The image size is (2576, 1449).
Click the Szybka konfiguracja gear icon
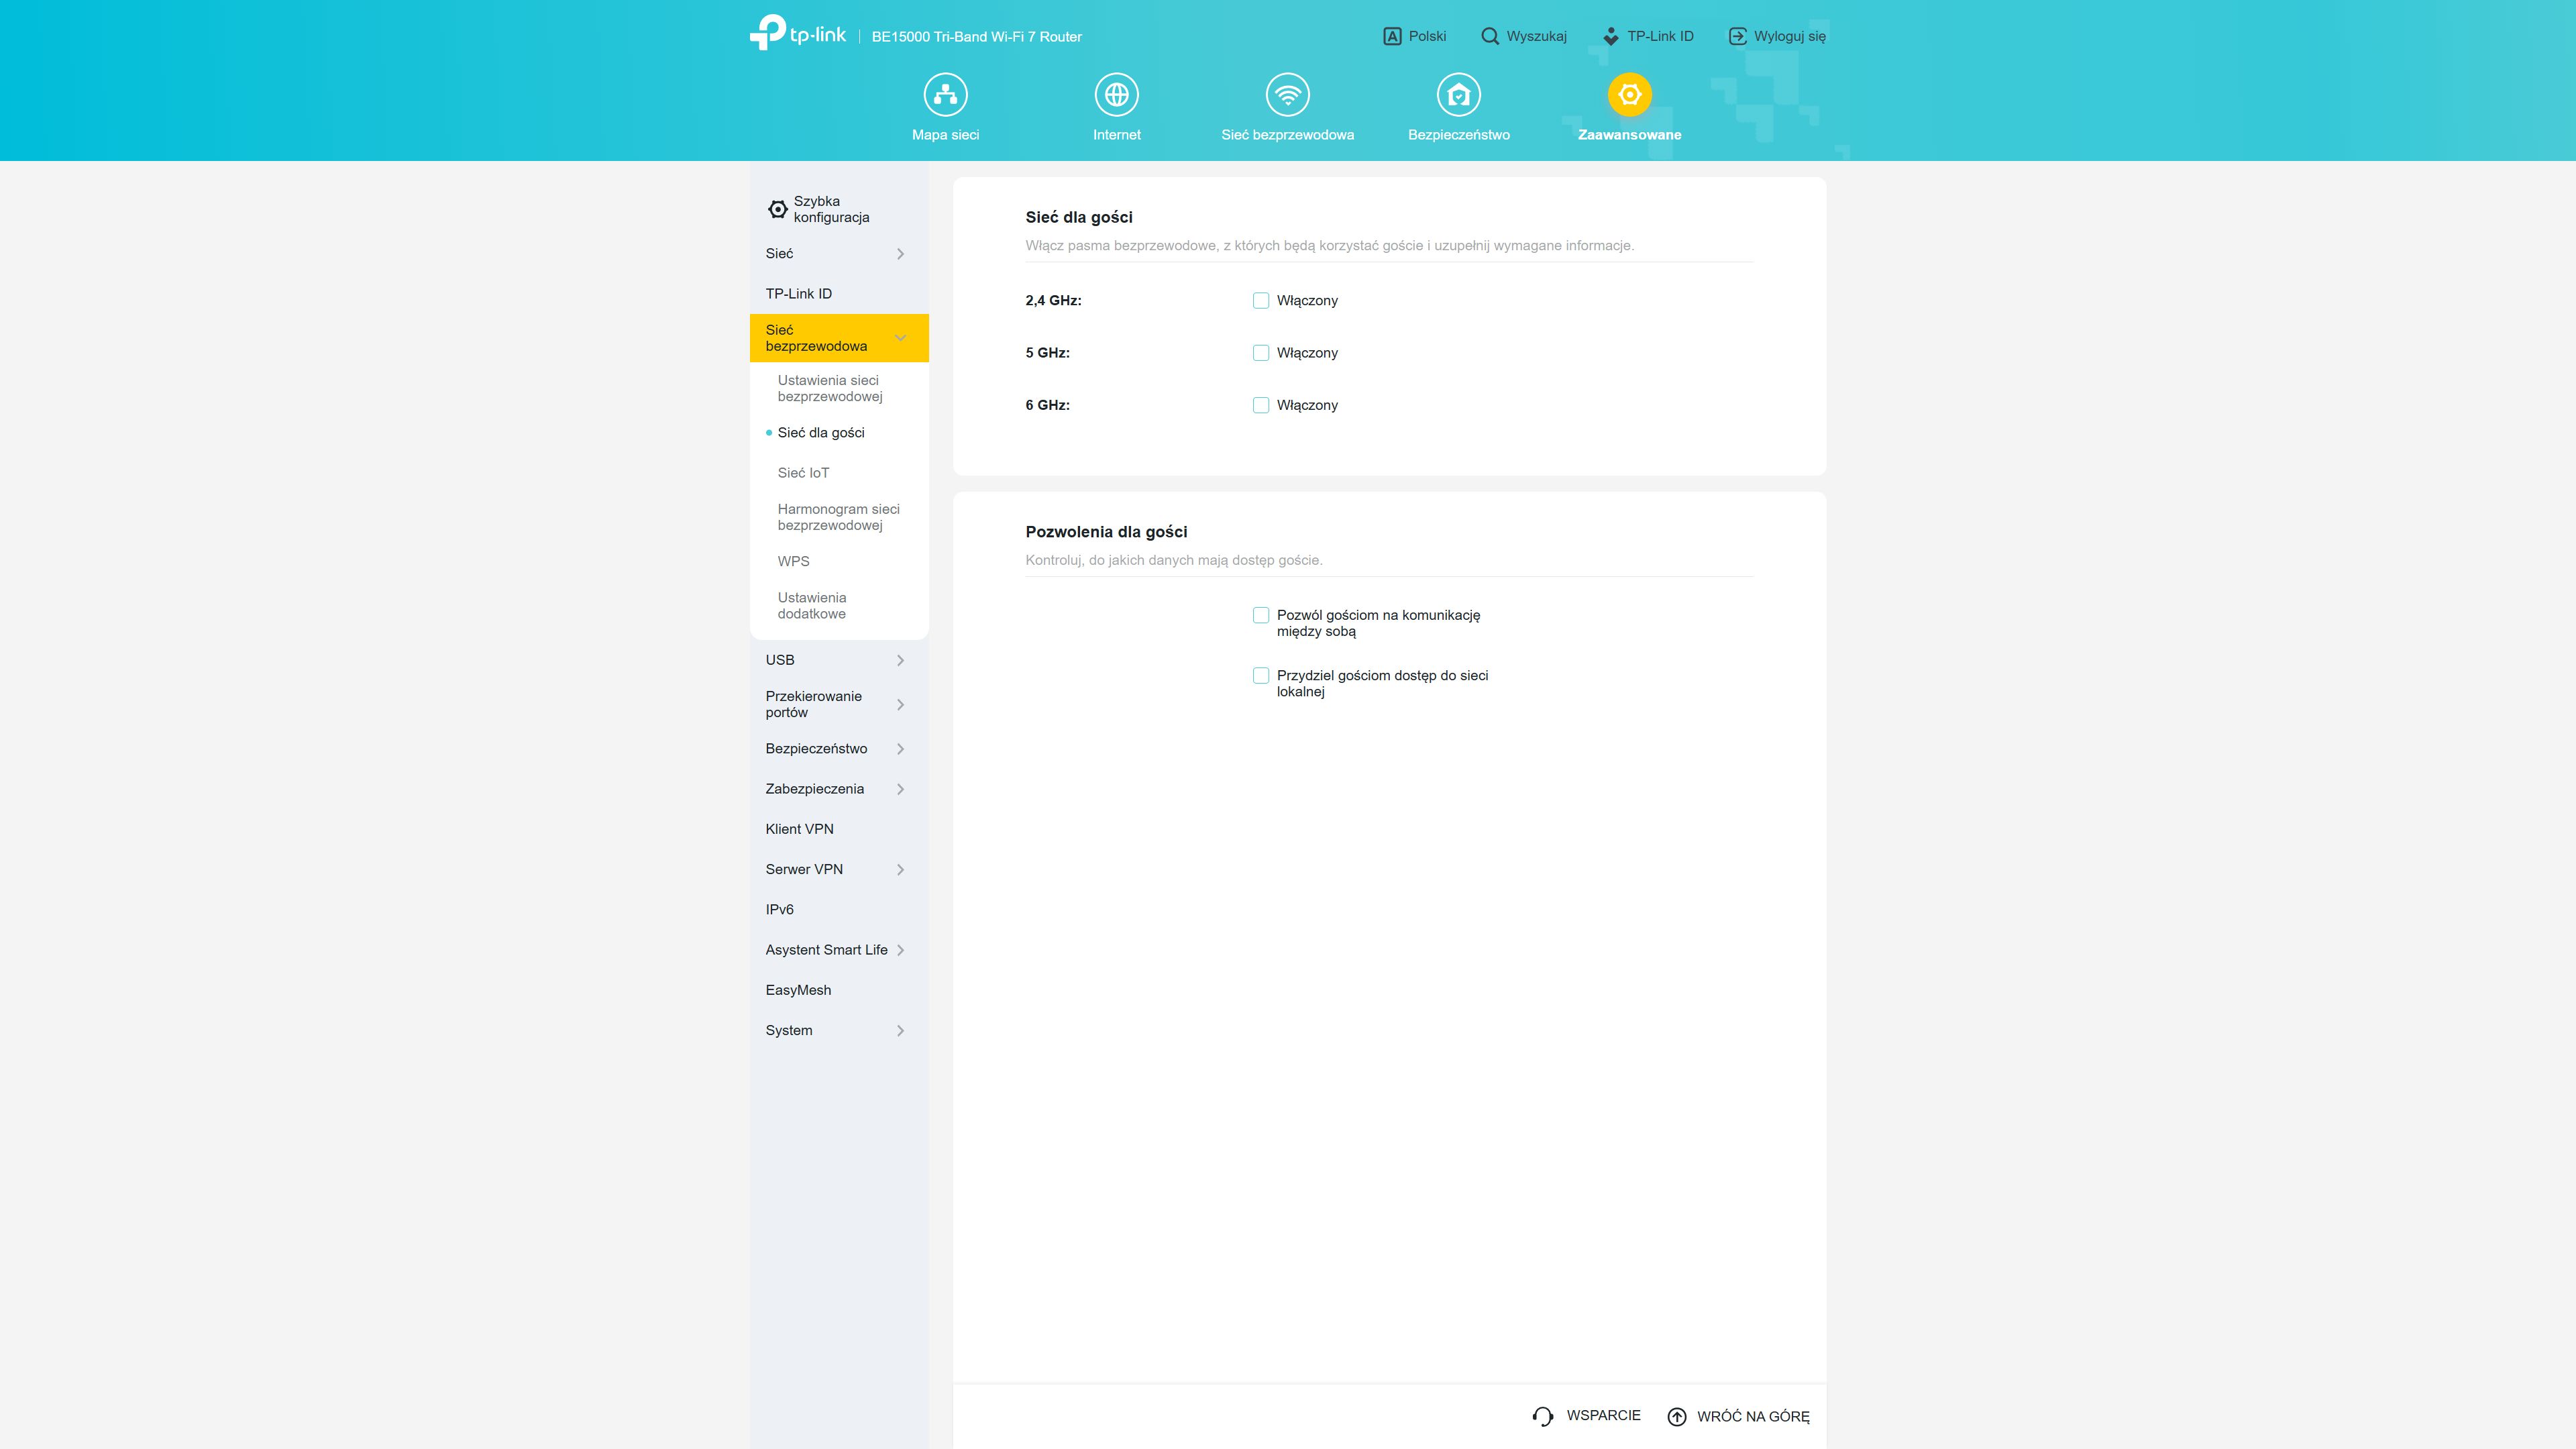(777, 209)
